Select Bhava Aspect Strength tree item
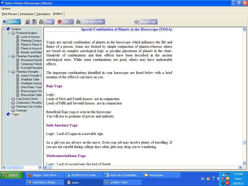The width and height of the screenshot is (248, 186). coord(31,91)
